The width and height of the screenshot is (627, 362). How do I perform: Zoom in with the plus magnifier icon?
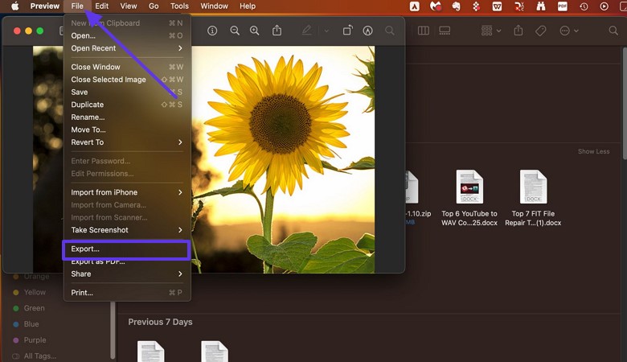254,31
